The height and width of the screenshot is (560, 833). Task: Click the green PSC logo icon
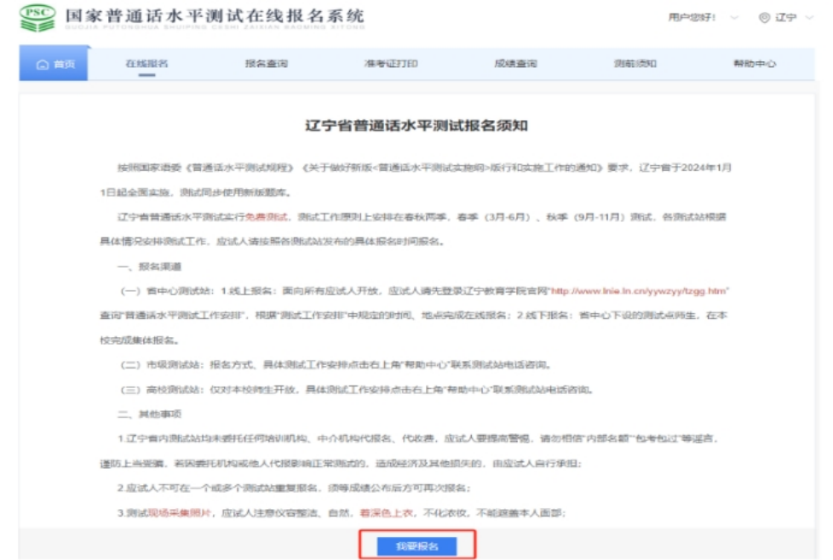pyautogui.click(x=37, y=18)
